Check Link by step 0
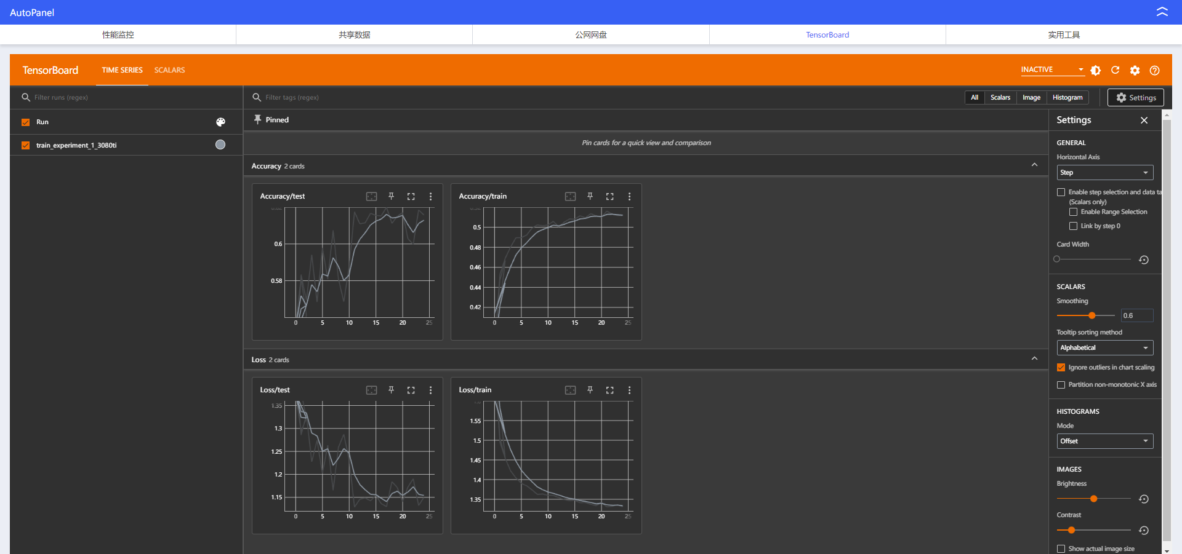The image size is (1182, 554). click(1073, 226)
